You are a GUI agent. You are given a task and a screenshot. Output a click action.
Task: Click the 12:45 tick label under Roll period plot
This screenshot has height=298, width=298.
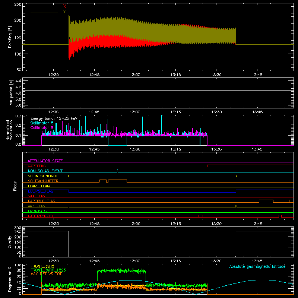[94, 112]
